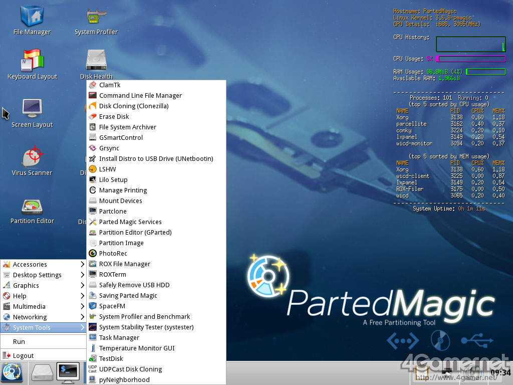The width and height of the screenshot is (513, 385).
Task: Open the terminal launcher in the taskbar
Action: [x=68, y=373]
